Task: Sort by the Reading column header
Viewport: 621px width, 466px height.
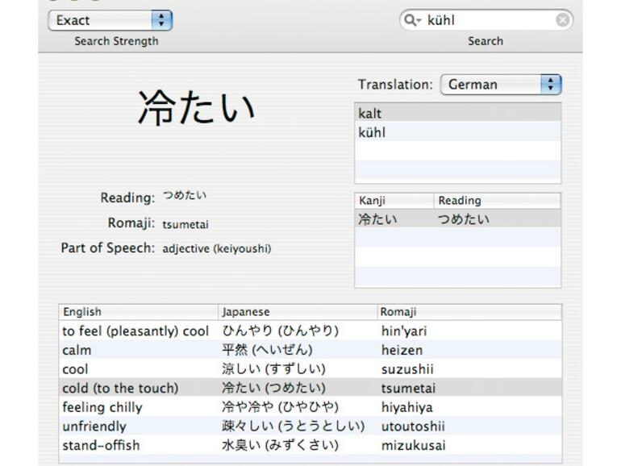Action: 496,201
